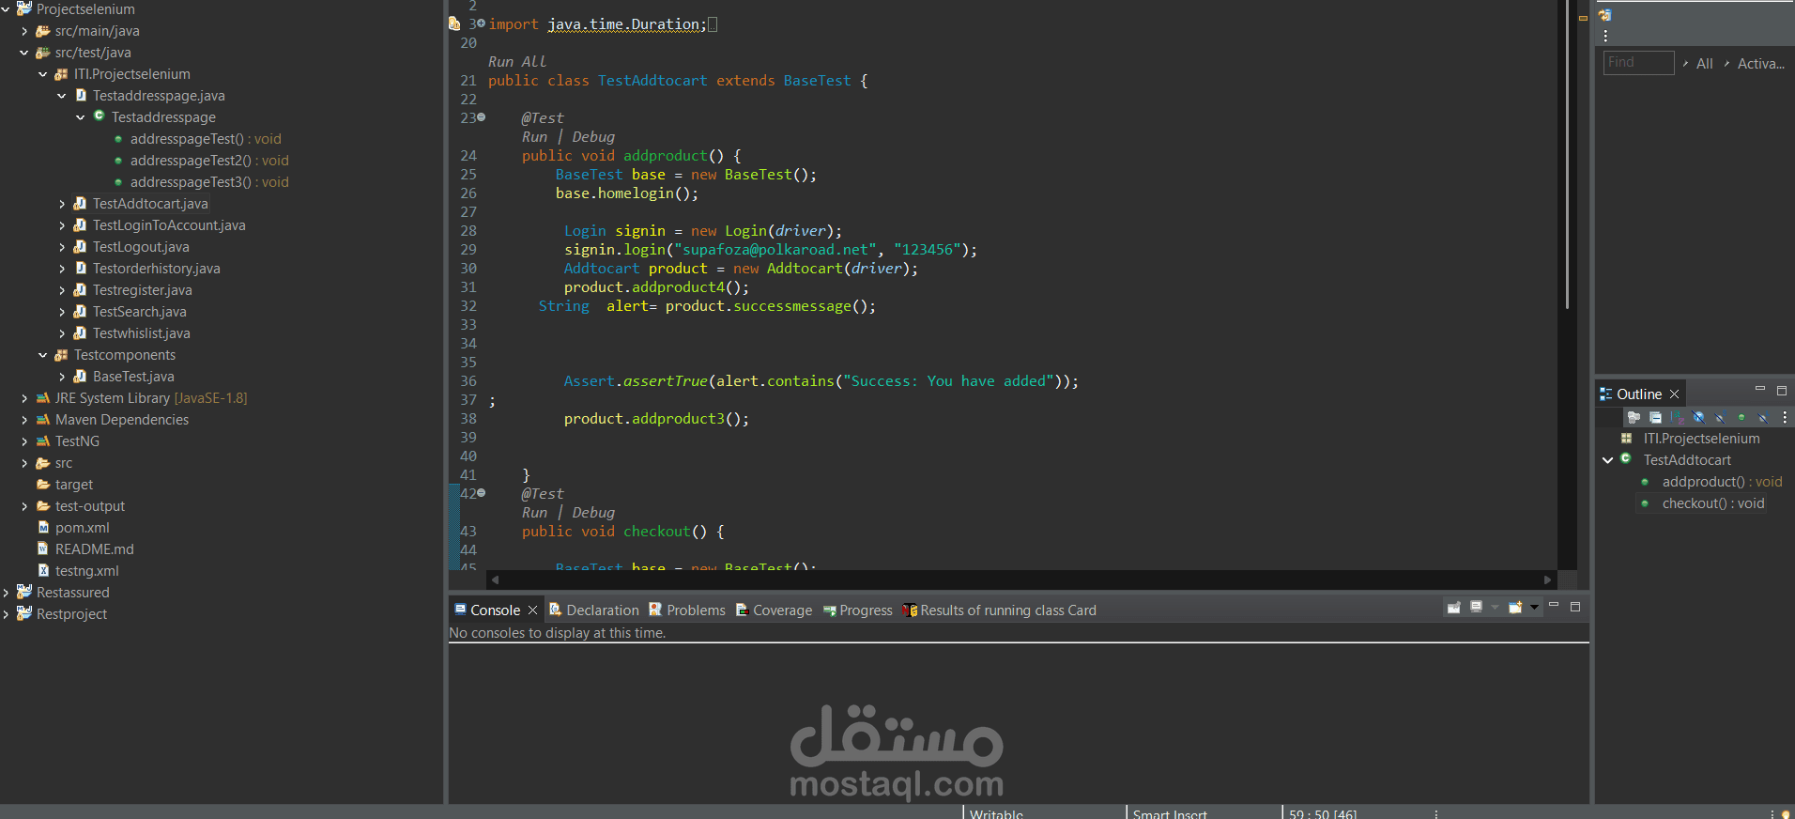1795x819 pixels.
Task: Select addresspageTest3() method in explorer
Action: click(x=209, y=182)
